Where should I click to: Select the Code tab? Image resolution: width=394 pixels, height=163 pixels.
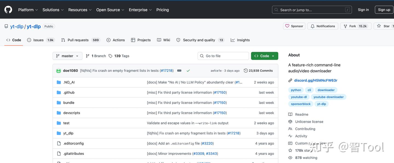(x=14, y=40)
